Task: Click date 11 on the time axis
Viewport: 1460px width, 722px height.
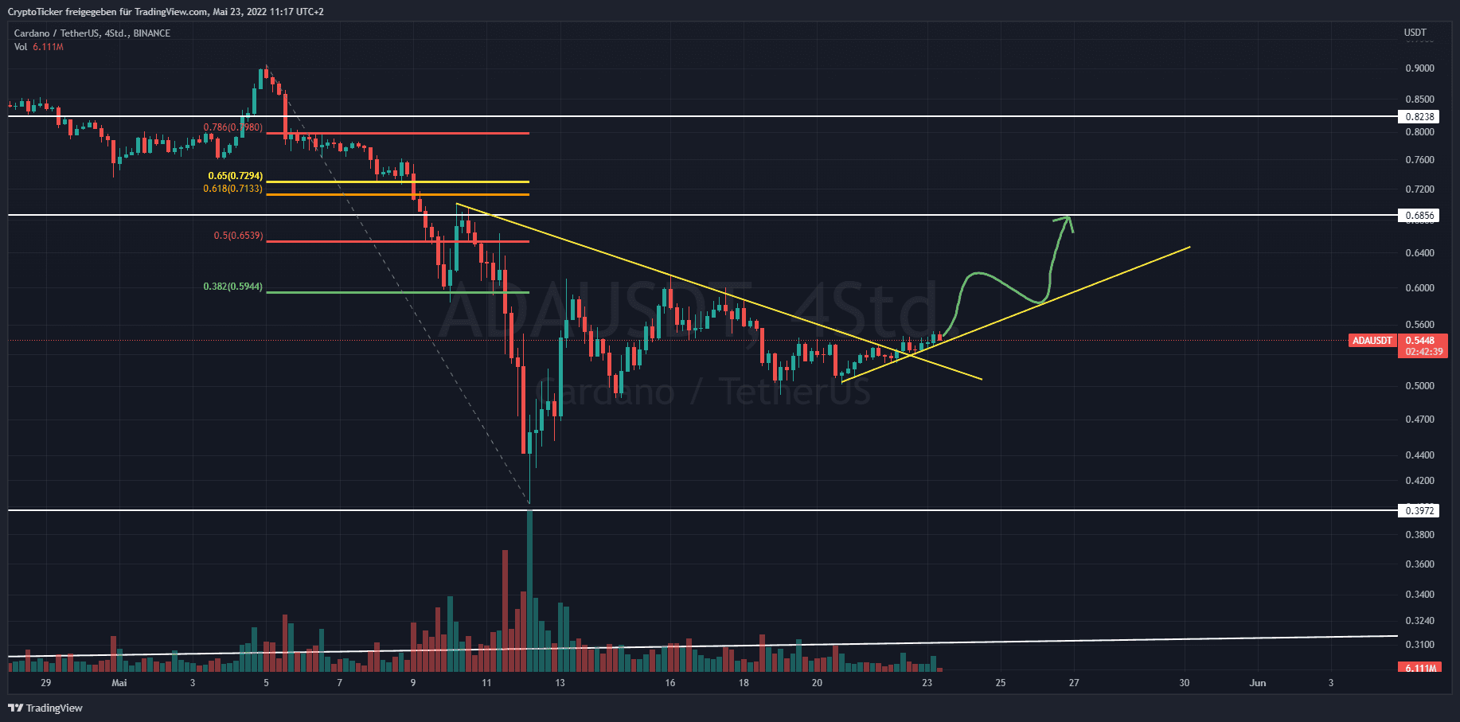Action: coord(486,683)
